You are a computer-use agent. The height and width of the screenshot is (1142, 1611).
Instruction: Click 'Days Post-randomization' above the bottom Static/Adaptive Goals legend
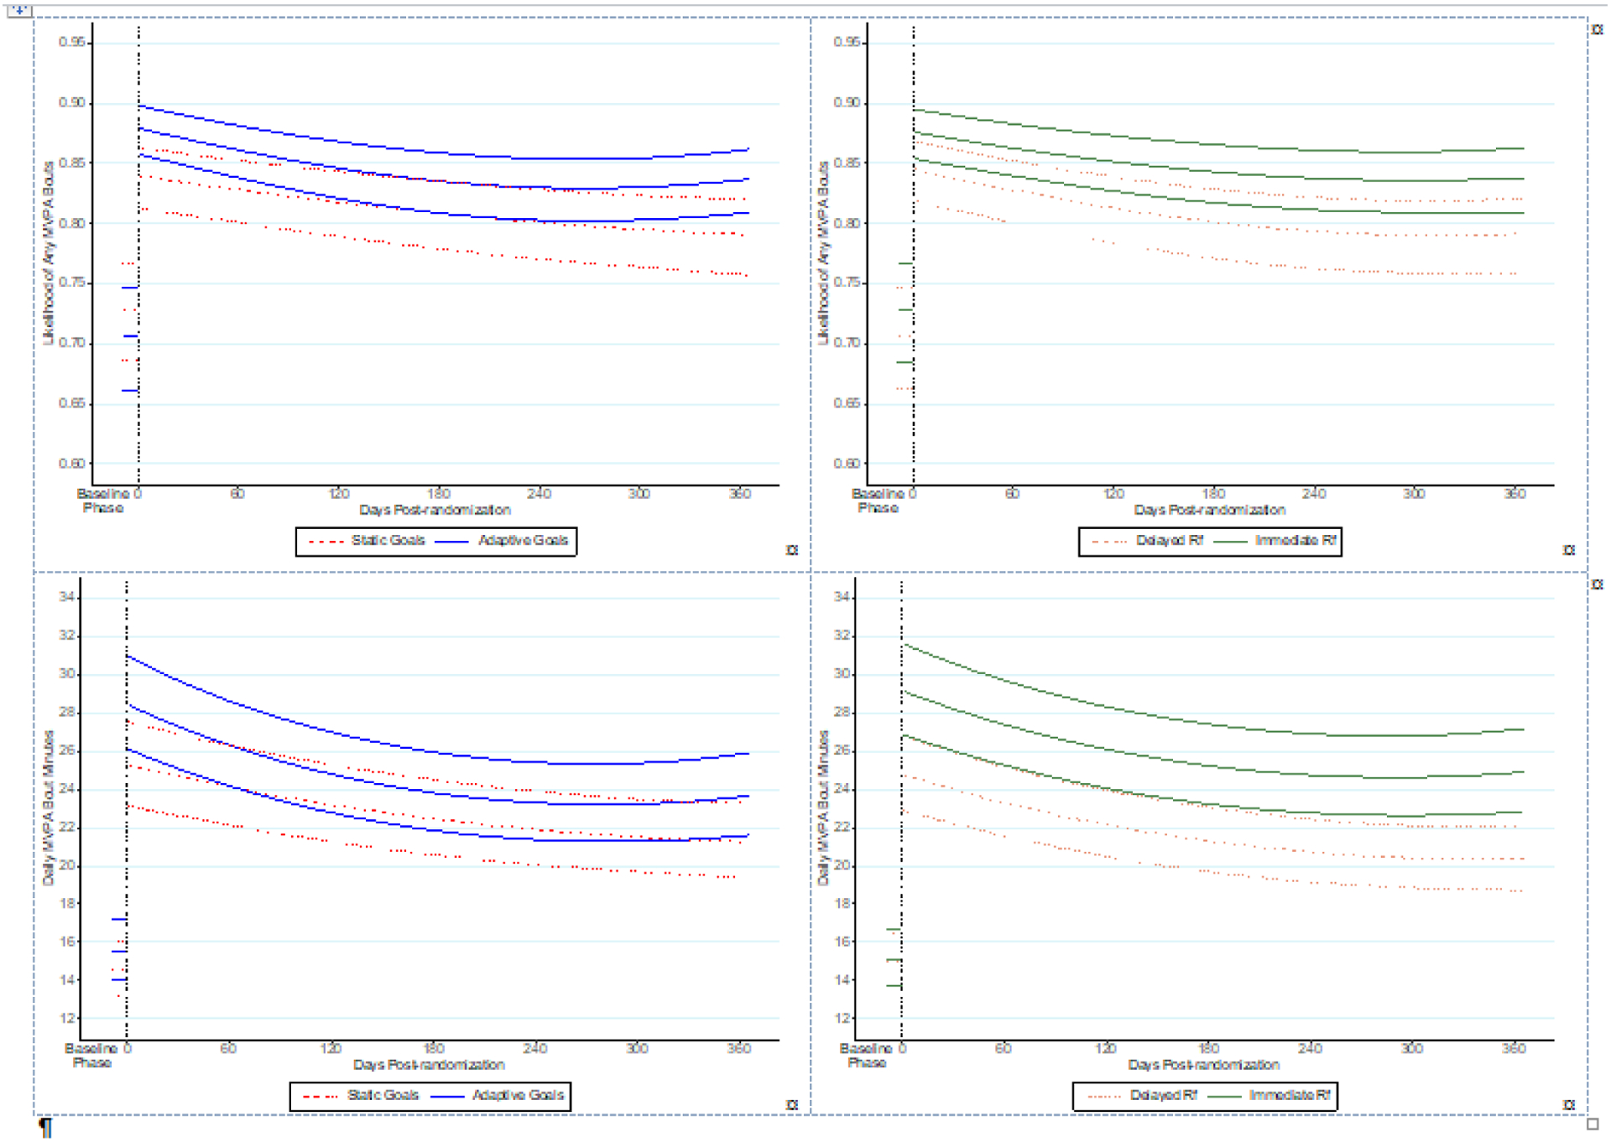tap(429, 1065)
